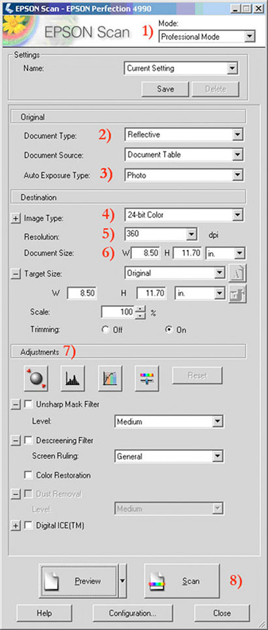
Task: Click the target size orientation icon
Action: point(237,273)
